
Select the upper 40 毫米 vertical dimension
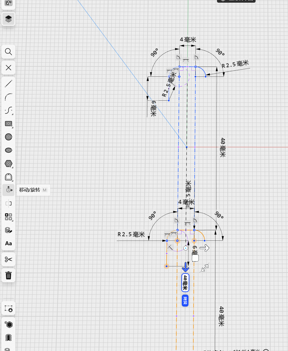pyautogui.click(x=223, y=147)
